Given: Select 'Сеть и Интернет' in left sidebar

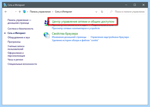Looking at the screenshot, I should pos(16,33).
